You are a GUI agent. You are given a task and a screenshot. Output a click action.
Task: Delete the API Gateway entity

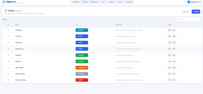coord(174,30)
